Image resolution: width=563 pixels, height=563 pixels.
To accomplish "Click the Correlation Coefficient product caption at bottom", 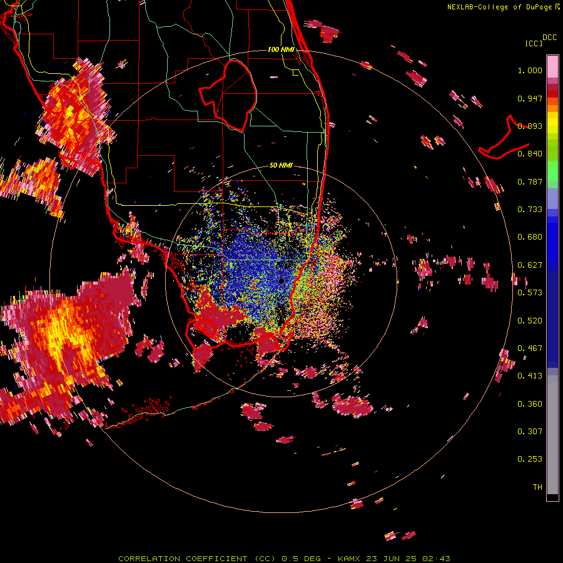I will click(x=284, y=559).
